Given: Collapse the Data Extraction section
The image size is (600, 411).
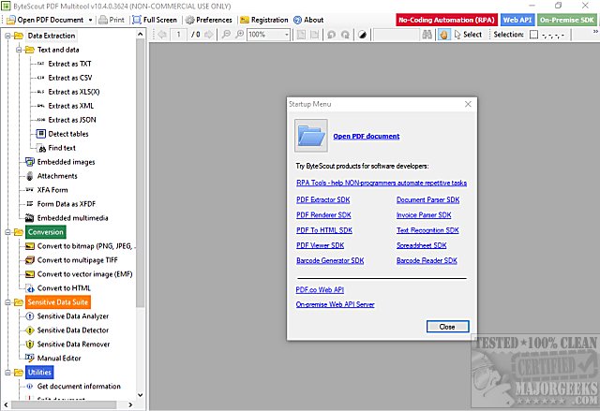Looking at the screenshot, I should (7, 36).
